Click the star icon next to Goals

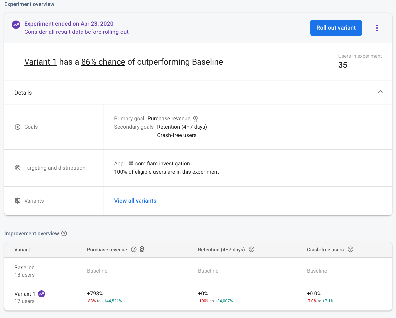(18, 127)
